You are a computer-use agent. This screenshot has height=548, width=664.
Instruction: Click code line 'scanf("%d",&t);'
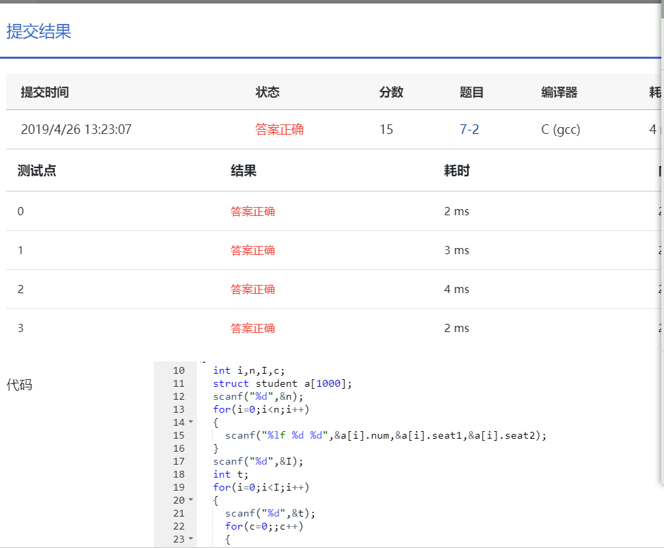coord(270,513)
